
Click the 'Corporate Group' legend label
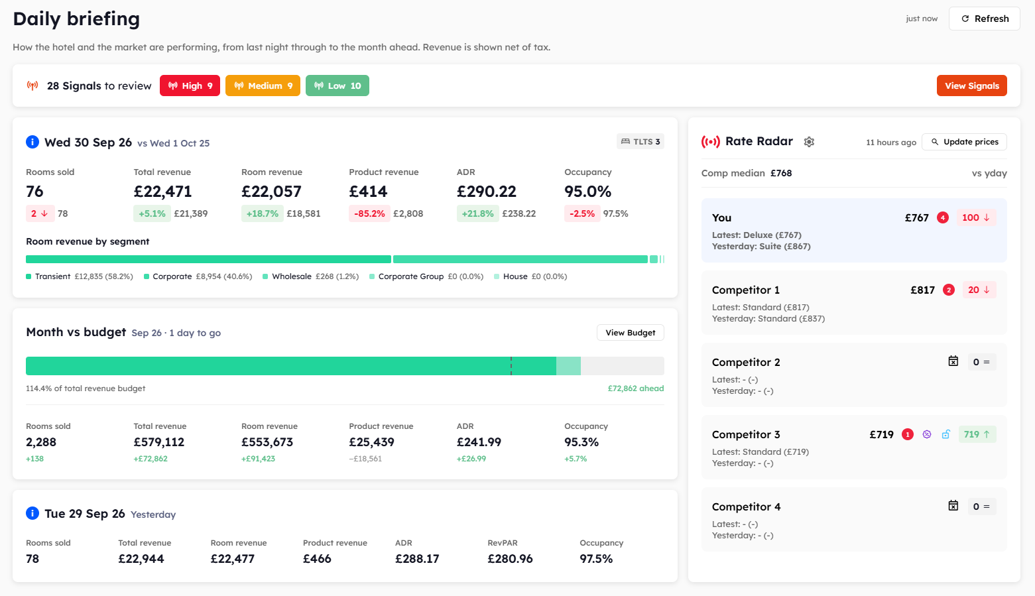point(411,276)
